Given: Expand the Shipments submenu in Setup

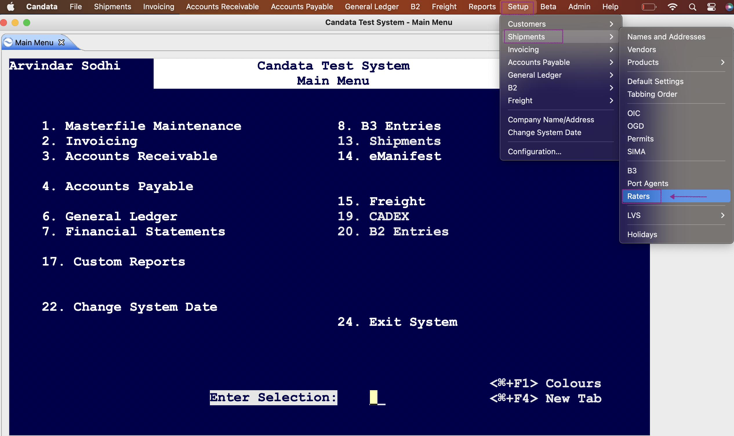Looking at the screenshot, I should (560, 37).
